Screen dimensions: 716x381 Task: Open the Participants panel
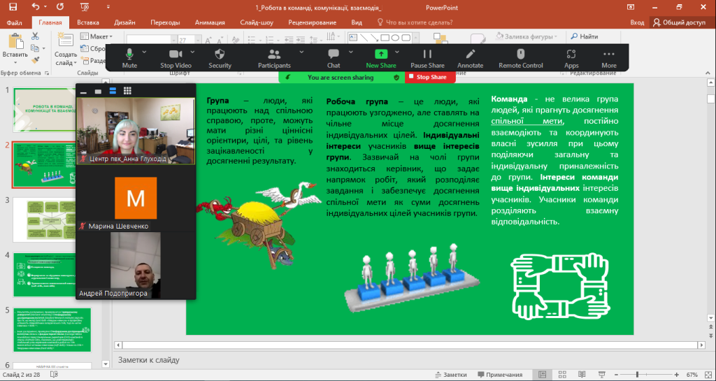pyautogui.click(x=273, y=57)
